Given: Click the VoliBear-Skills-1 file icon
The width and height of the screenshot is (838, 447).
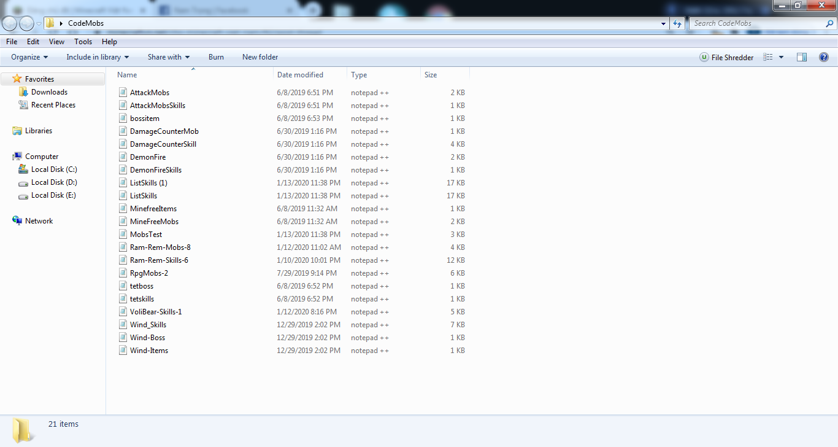Looking at the screenshot, I should (x=123, y=312).
